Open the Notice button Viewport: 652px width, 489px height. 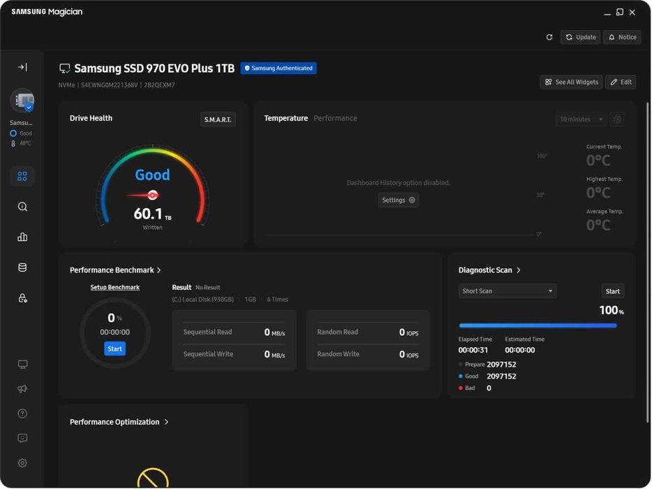click(623, 37)
